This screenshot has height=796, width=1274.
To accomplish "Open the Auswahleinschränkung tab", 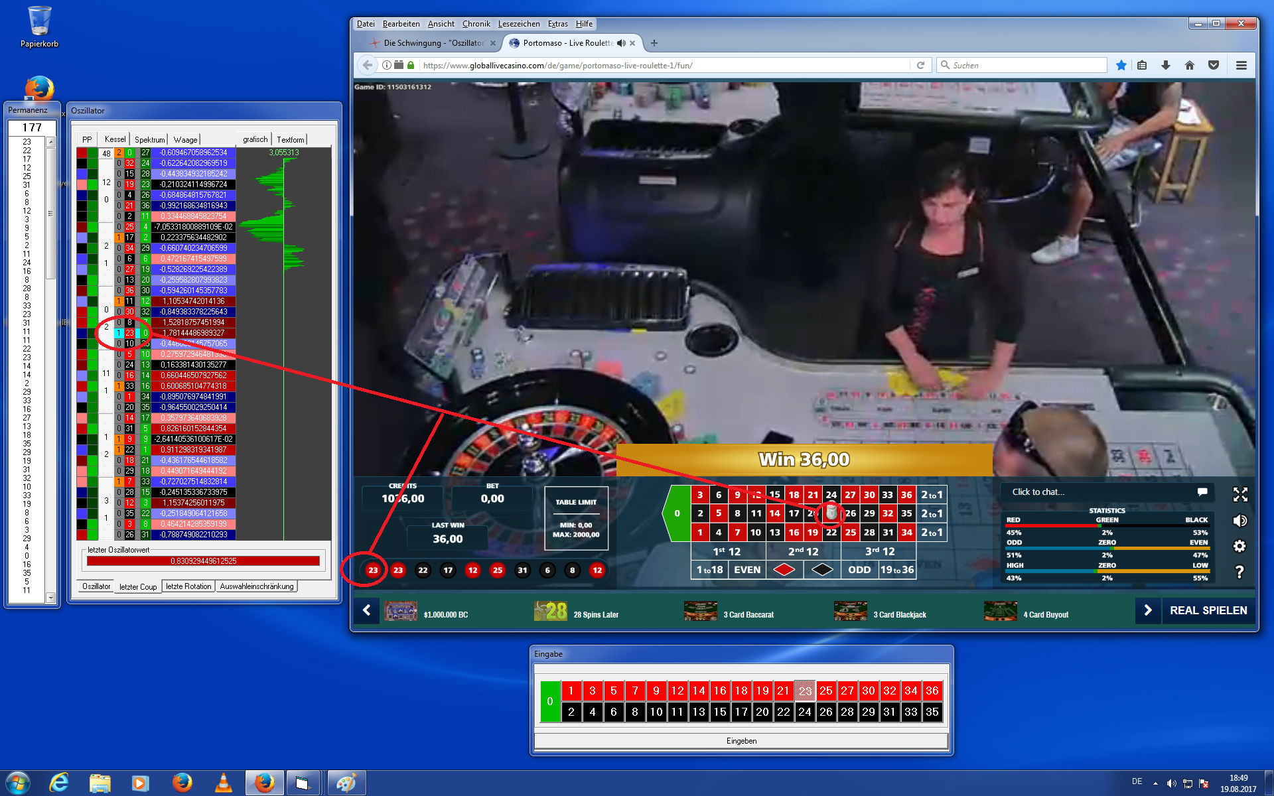I will point(256,586).
